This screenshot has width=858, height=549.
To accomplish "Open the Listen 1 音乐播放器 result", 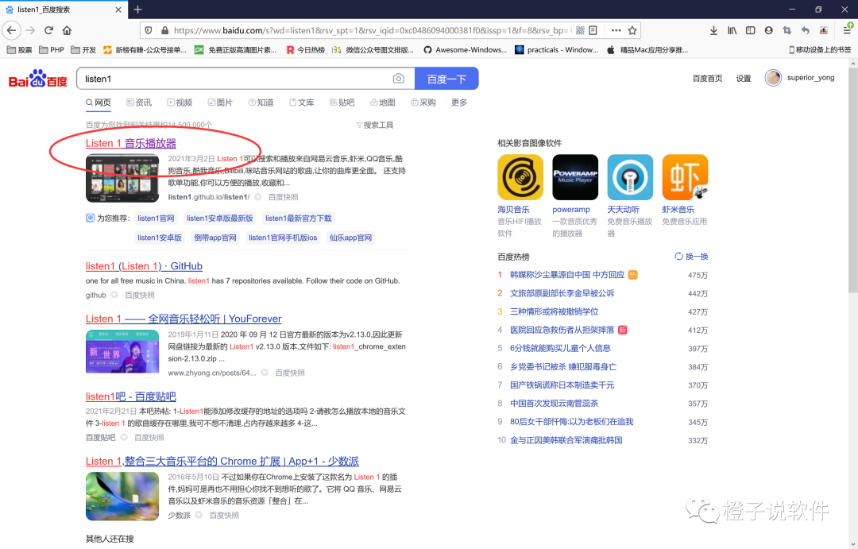I will point(131,143).
